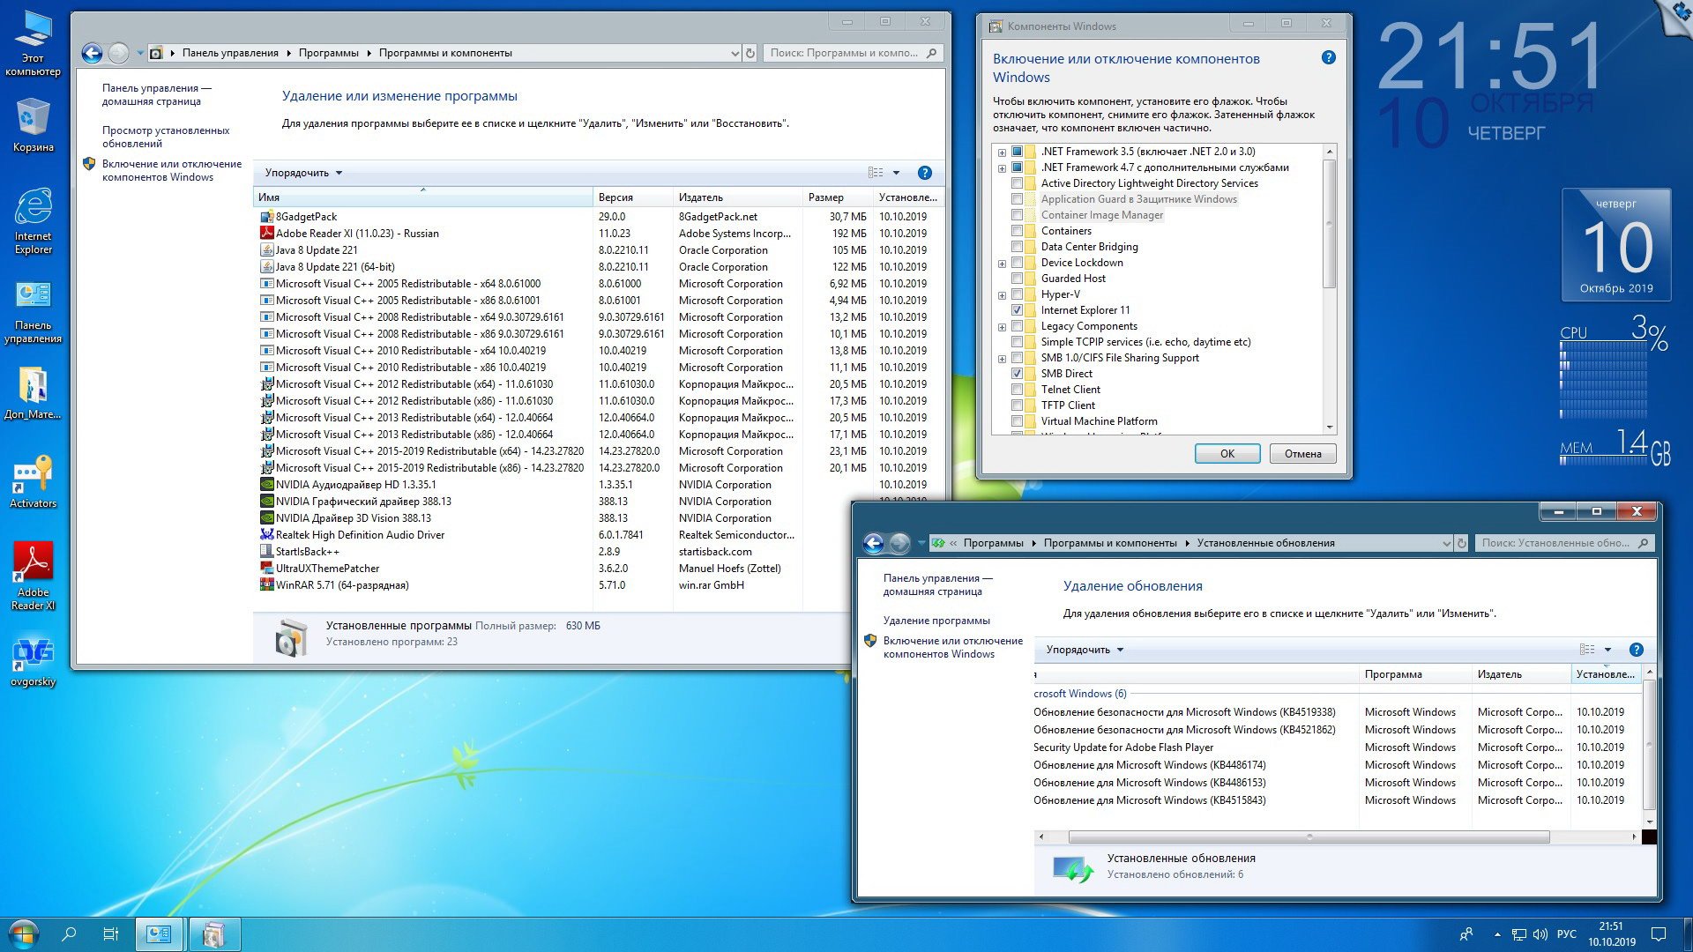
Task: Sort programs by Издатель column header
Action: pos(737,197)
